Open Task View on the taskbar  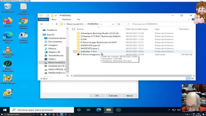click(x=89, y=110)
